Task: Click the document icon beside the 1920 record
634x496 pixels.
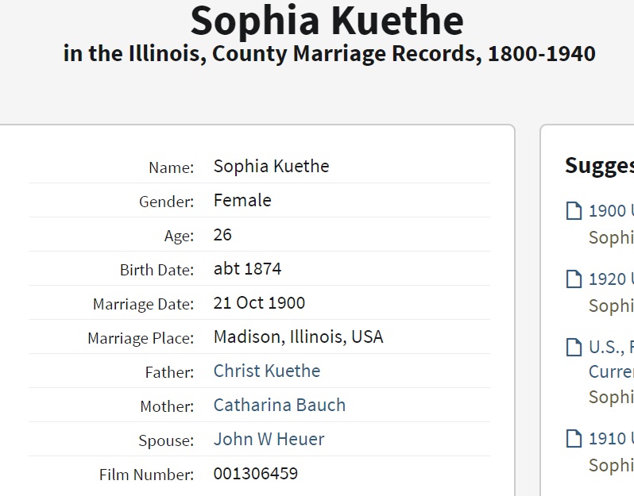Action: (573, 279)
